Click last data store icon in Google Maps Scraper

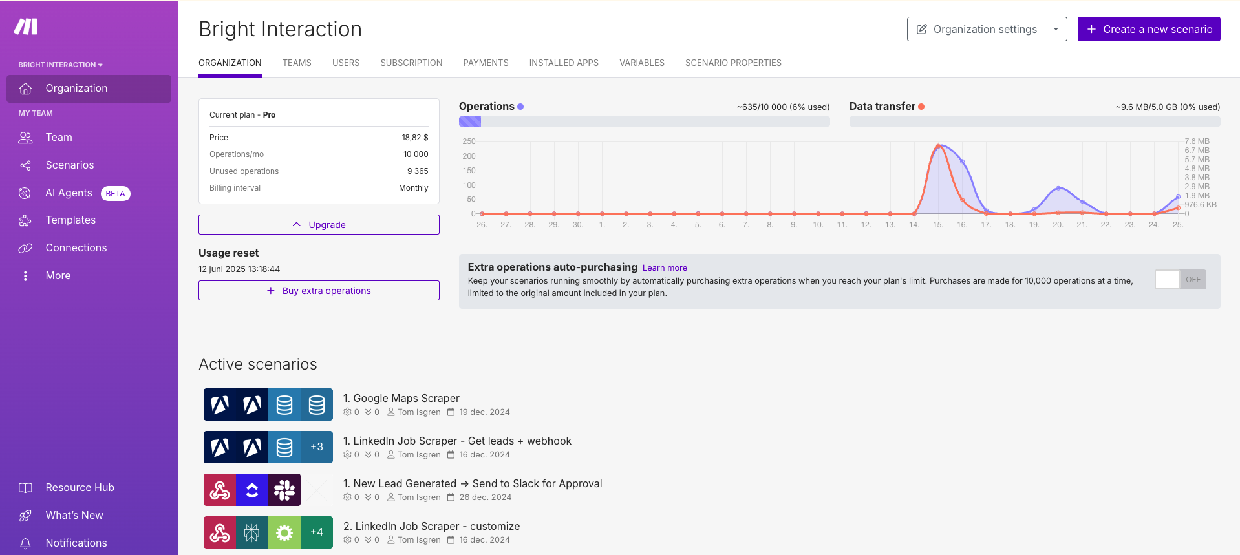tap(317, 404)
